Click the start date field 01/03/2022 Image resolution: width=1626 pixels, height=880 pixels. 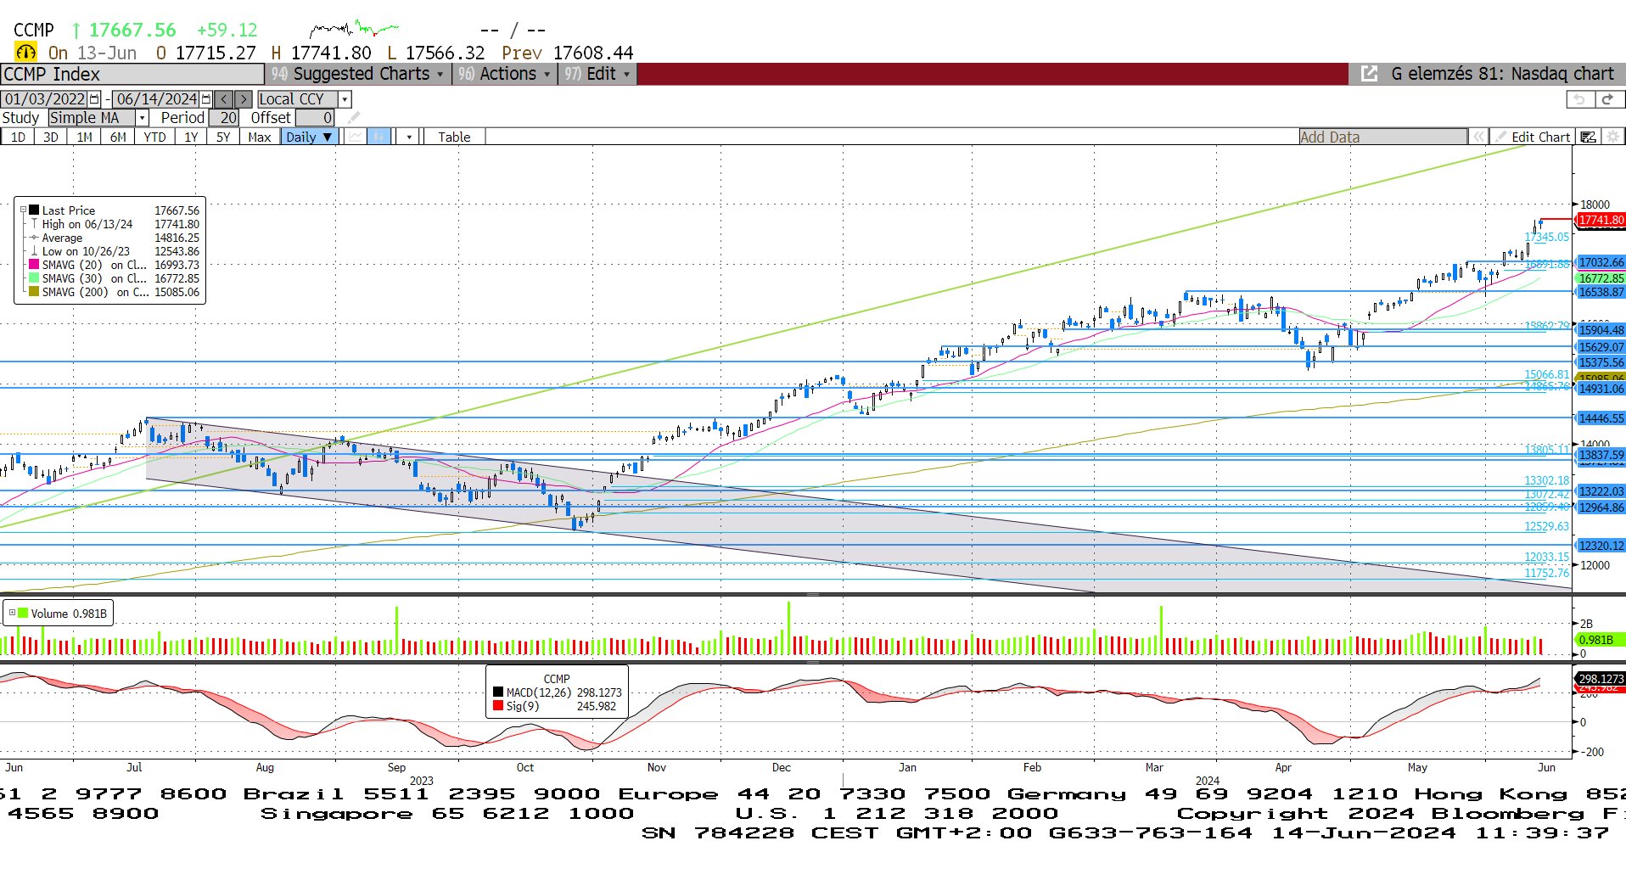45,99
